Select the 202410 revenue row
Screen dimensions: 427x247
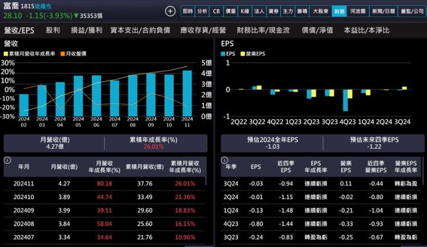(x=104, y=197)
